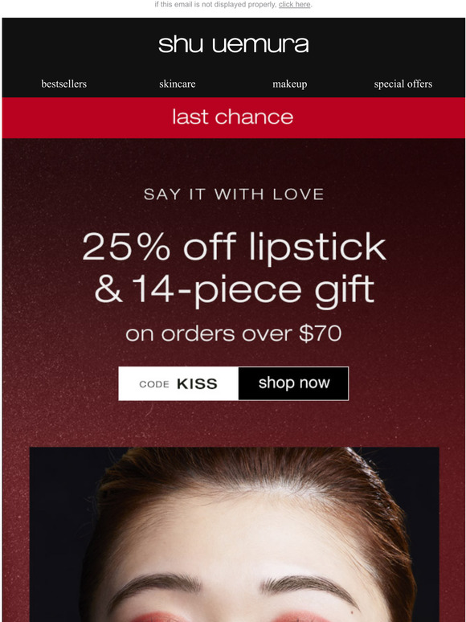Screen dimensions: 466x622
Task: Go to the skincare section
Action: click(178, 84)
